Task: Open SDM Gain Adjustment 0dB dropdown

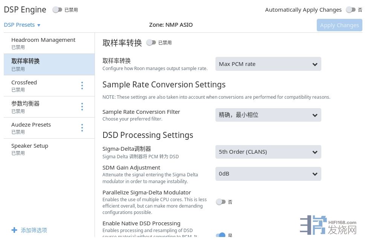Action: tap(268, 174)
